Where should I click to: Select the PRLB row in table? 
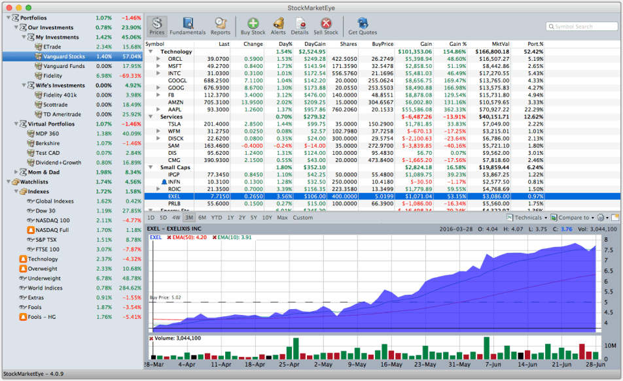(x=382, y=204)
